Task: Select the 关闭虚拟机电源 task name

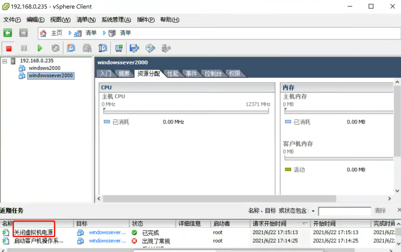Action: point(33,233)
